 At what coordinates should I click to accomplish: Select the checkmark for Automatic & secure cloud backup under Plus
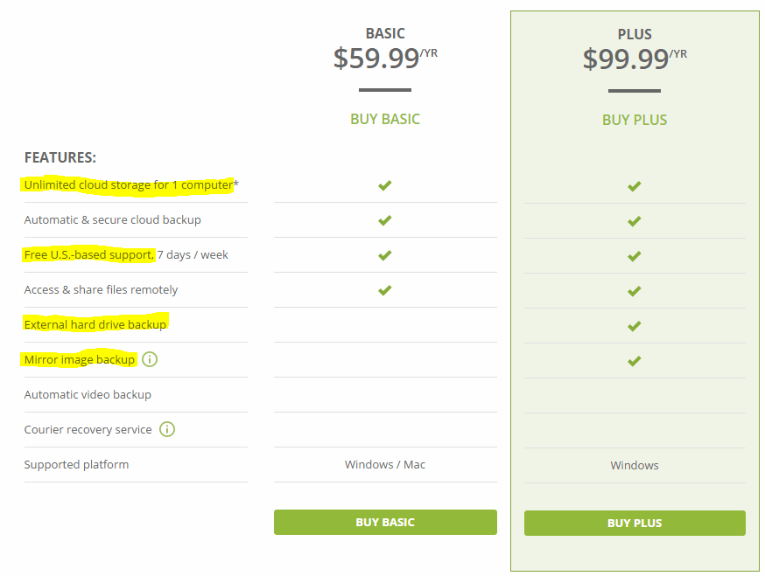(x=634, y=221)
